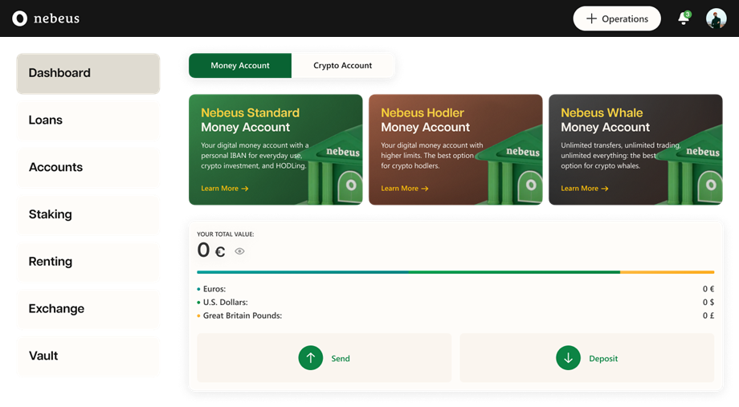Click Learn More on Nebeus Whale card
This screenshot has width=739, height=407.
point(585,189)
